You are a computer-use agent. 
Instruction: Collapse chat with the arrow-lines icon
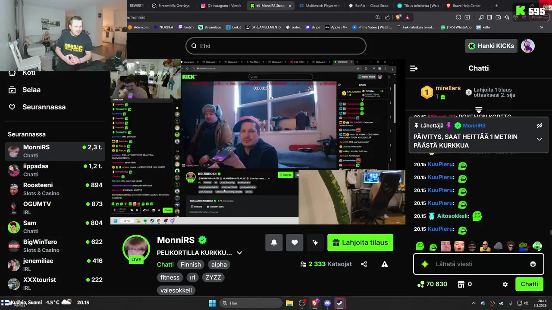414,68
